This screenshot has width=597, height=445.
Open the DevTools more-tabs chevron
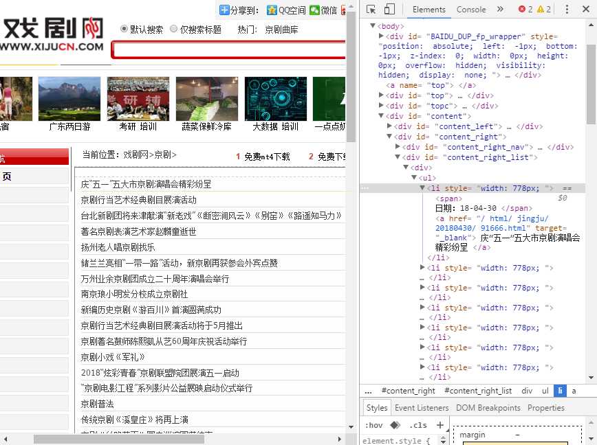pyautogui.click(x=500, y=9)
